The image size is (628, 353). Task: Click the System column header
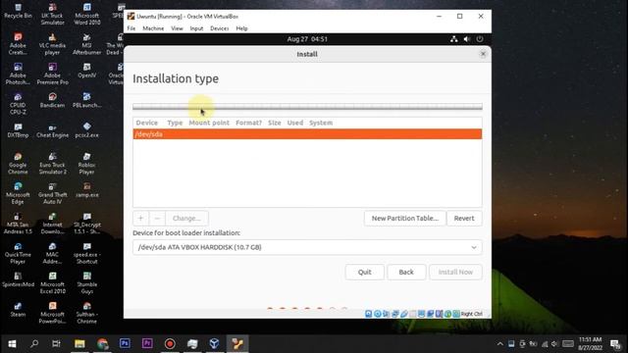coord(321,123)
